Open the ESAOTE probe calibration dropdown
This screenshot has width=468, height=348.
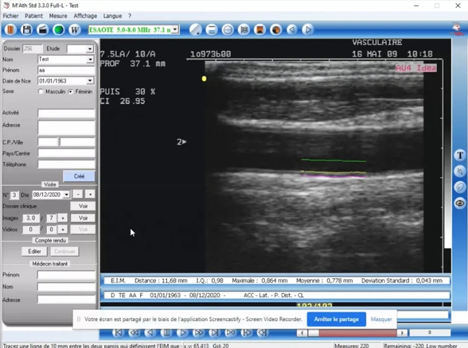[x=175, y=29]
